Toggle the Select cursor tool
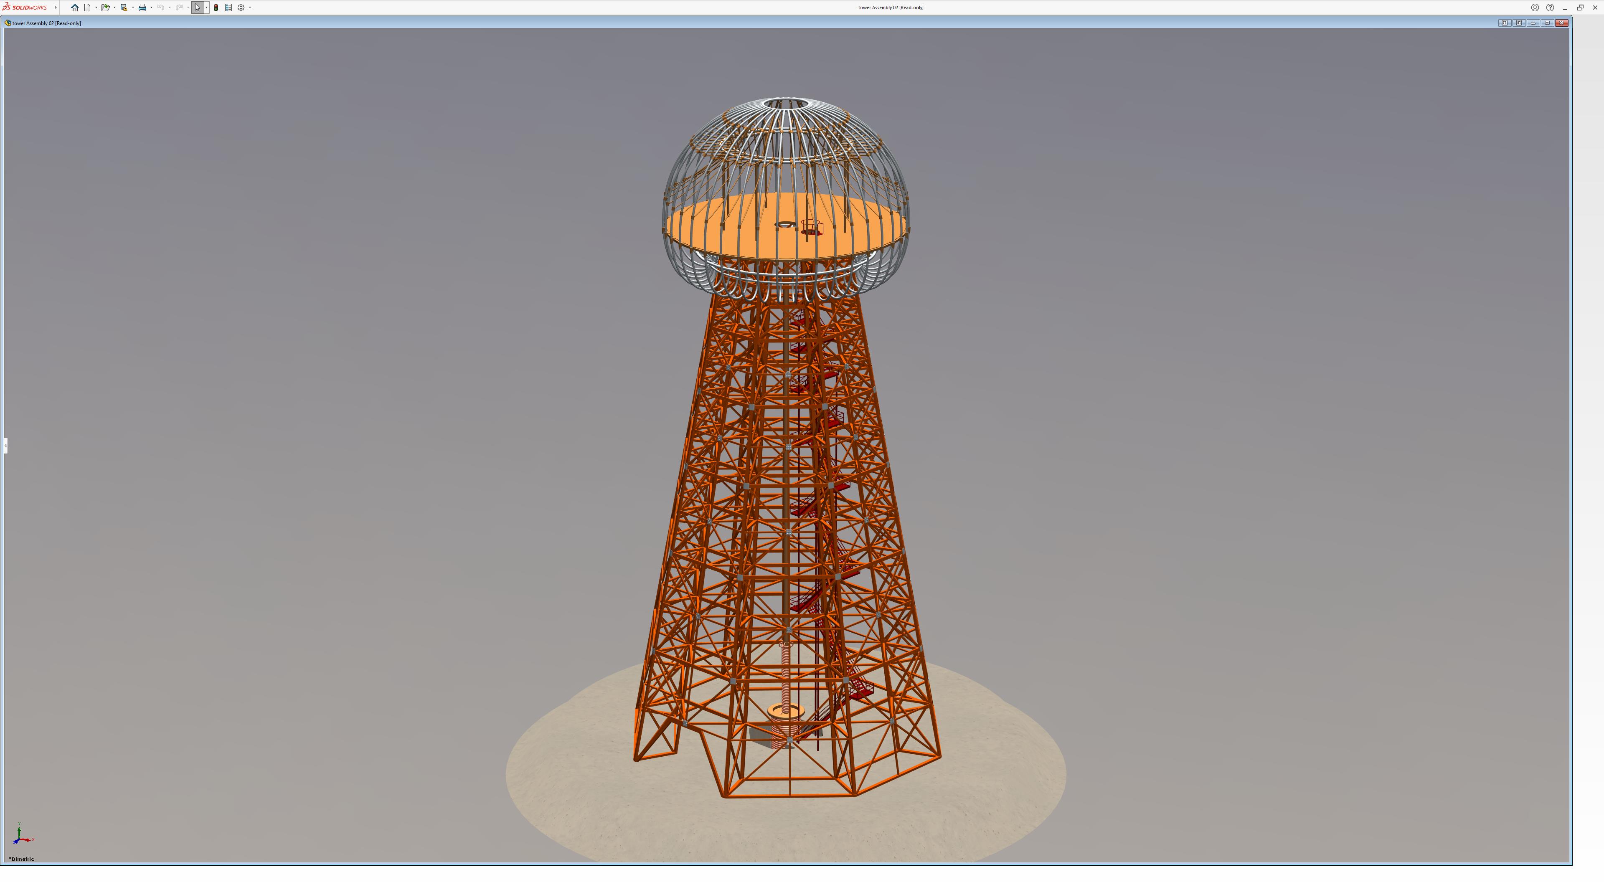Viewport: 1604px width, 882px height. click(198, 8)
